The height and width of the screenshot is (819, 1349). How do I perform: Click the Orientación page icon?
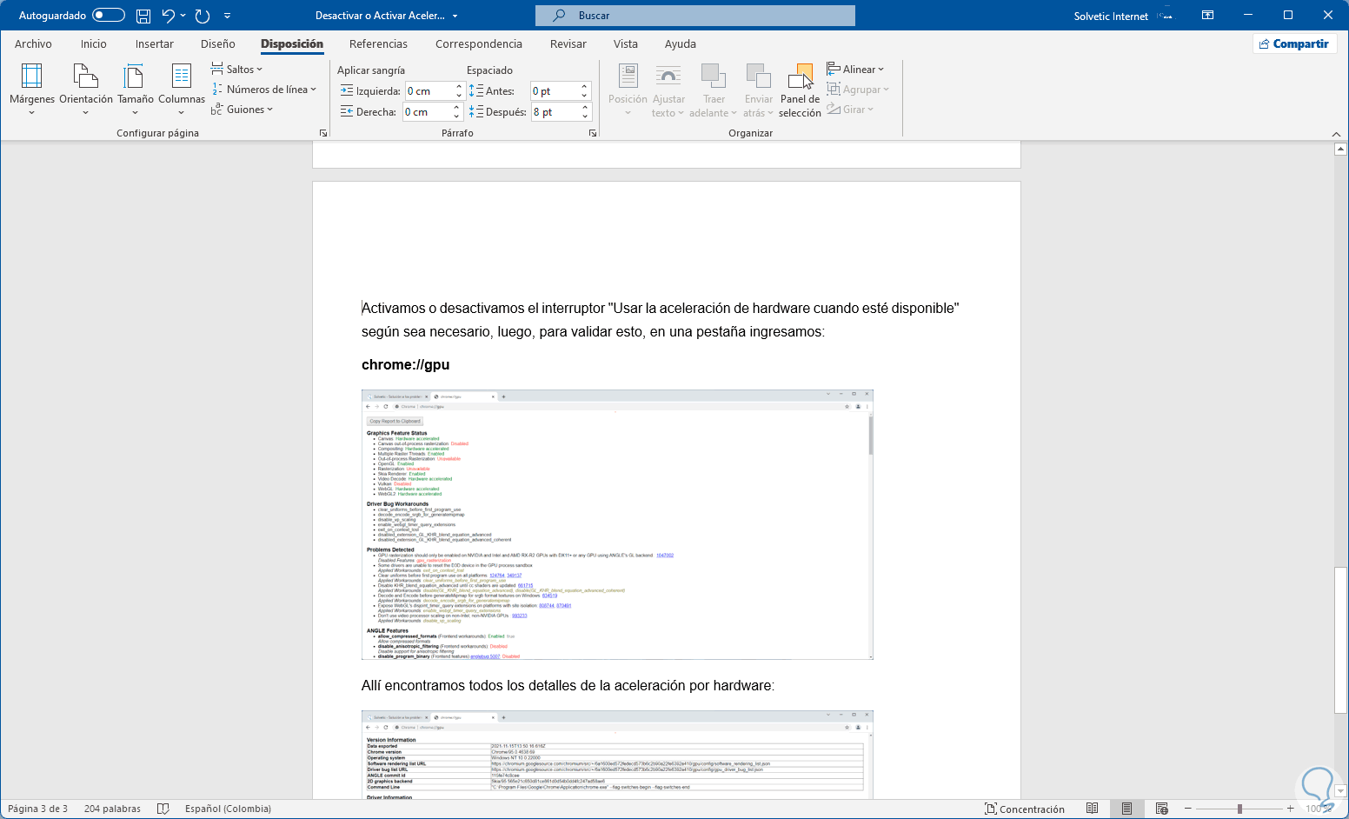pos(85,77)
